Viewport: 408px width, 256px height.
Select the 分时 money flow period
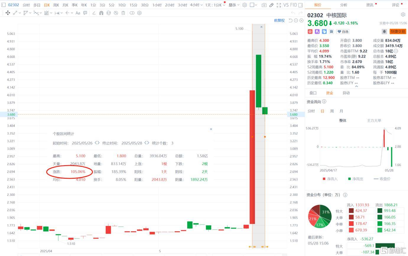coord(311,111)
